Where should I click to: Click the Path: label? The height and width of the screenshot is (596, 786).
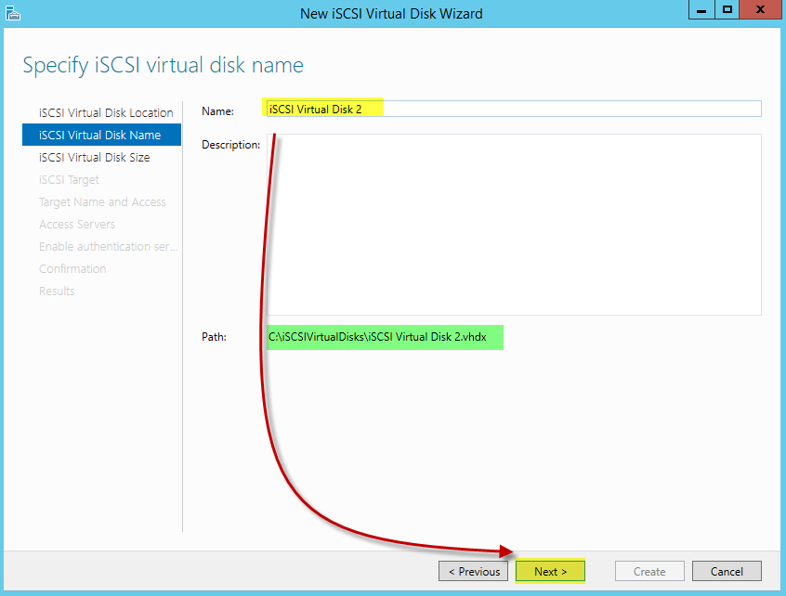coord(214,337)
